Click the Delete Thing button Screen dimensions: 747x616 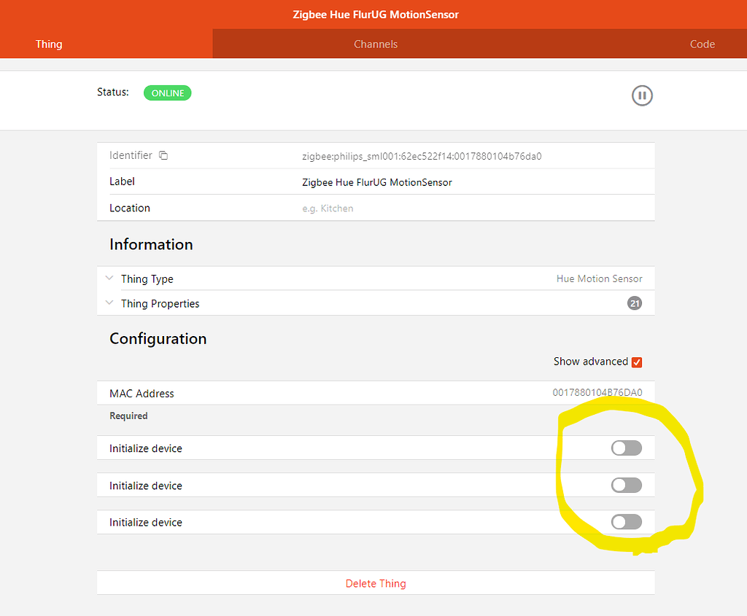pyautogui.click(x=376, y=583)
